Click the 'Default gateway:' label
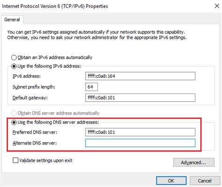The image size is (222, 187). 30,98
